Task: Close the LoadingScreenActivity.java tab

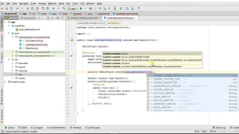Action: pyautogui.click(x=136, y=18)
